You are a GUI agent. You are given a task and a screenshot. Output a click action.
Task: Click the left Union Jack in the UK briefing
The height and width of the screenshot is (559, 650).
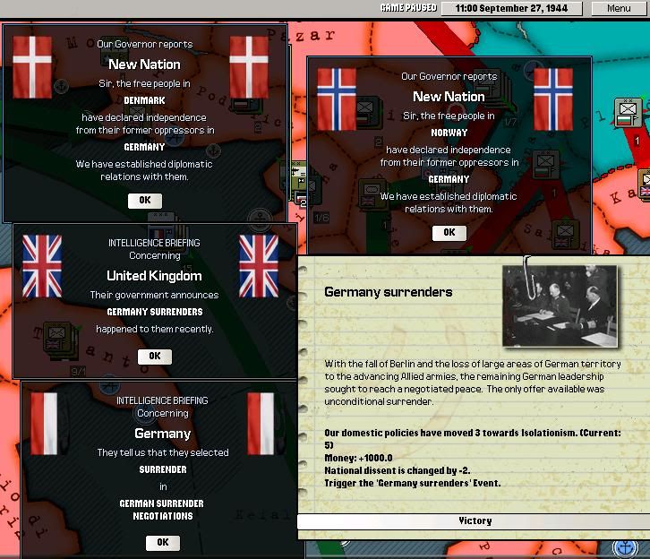coord(42,266)
